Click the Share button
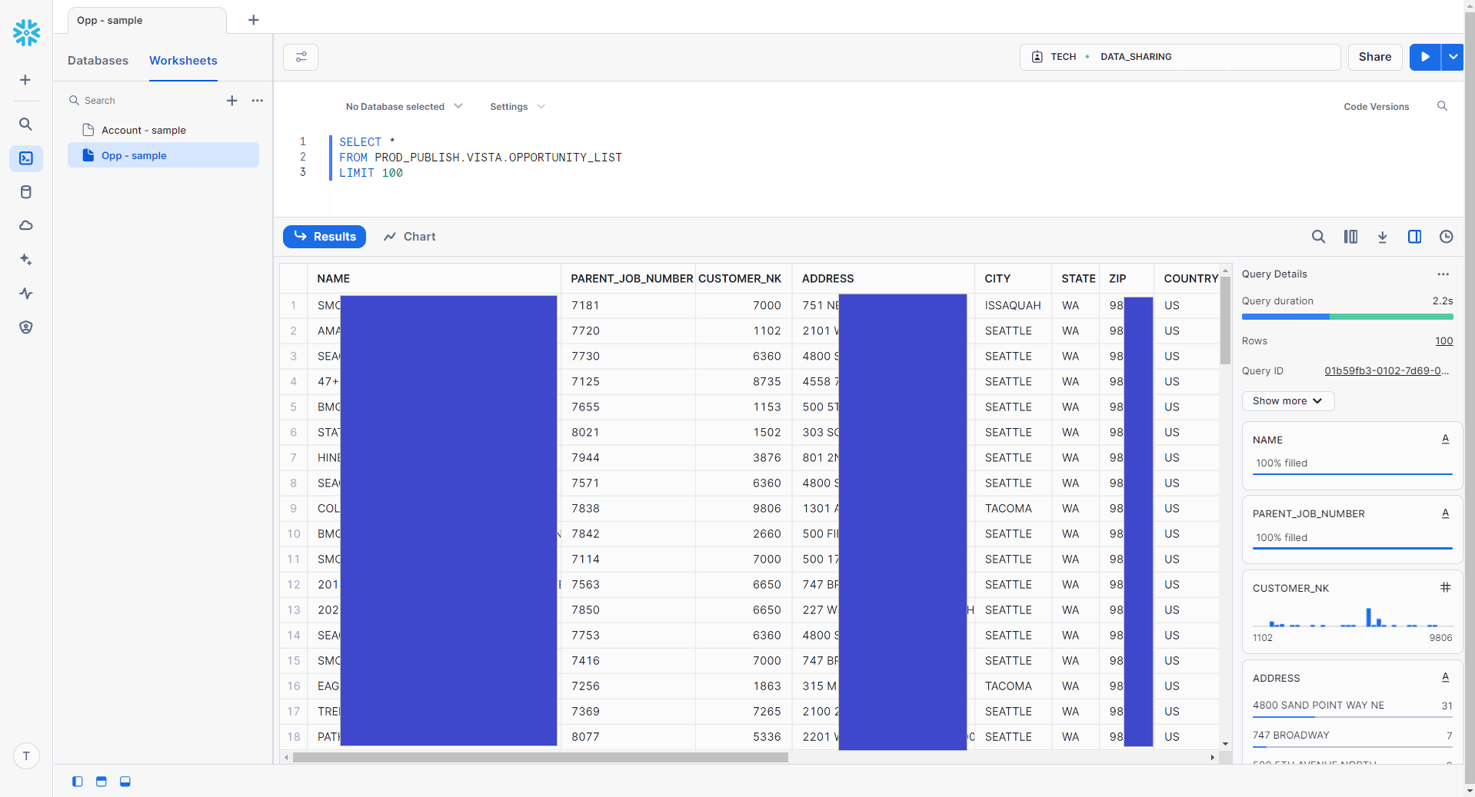Screen dimensions: 1475x797 [x=1374, y=57]
